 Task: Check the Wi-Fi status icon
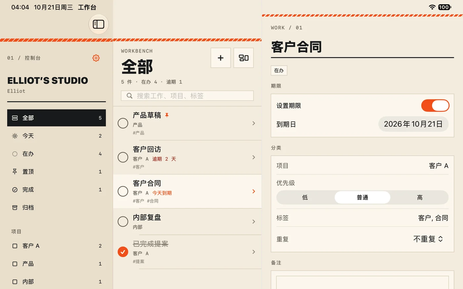tap(432, 7)
